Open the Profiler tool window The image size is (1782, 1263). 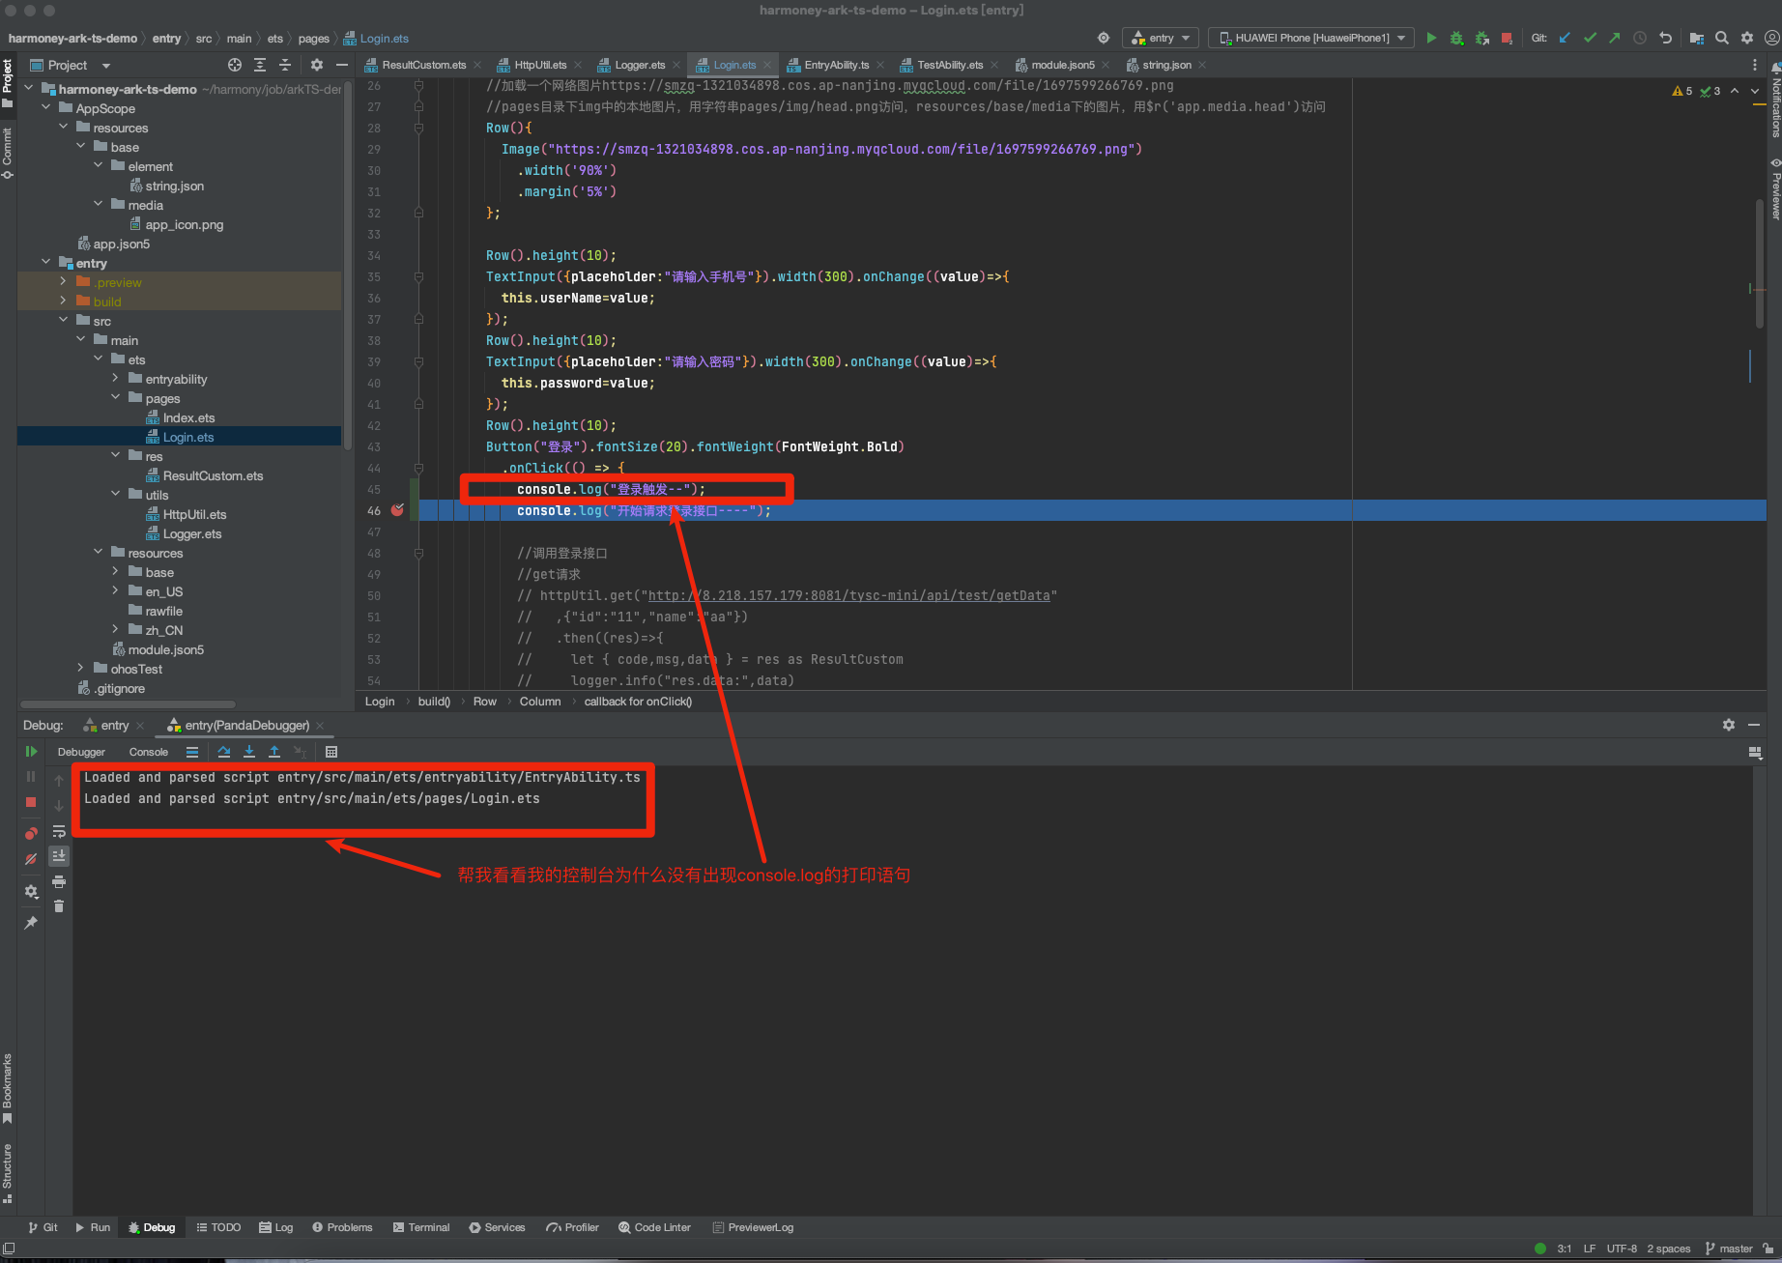point(572,1227)
